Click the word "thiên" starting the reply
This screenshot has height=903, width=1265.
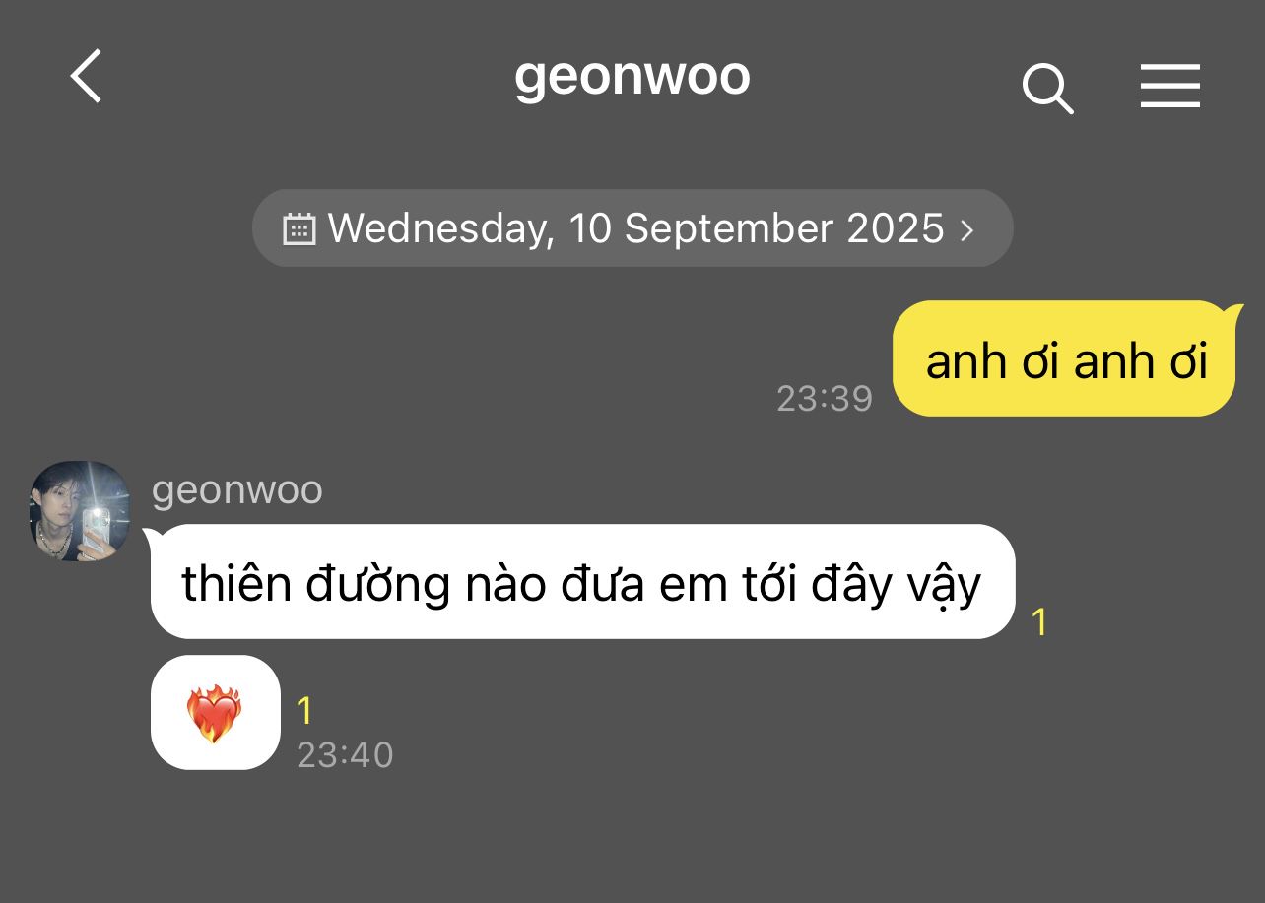pos(236,585)
